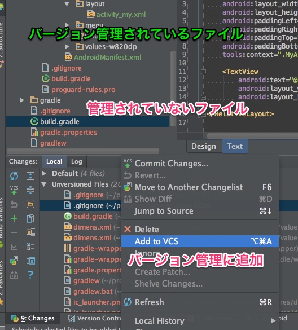Click the layout folder icon in the project tree

[80, 4]
